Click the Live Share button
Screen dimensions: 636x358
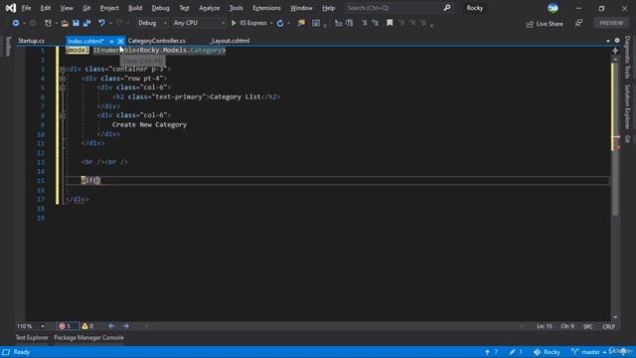[545, 24]
